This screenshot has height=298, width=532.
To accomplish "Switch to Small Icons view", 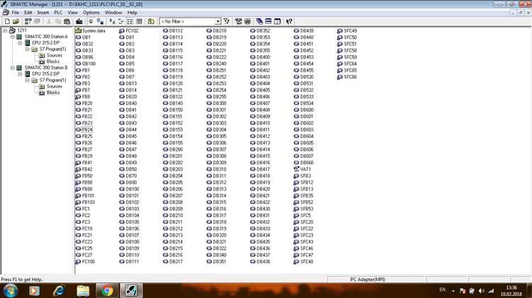I will (x=121, y=21).
